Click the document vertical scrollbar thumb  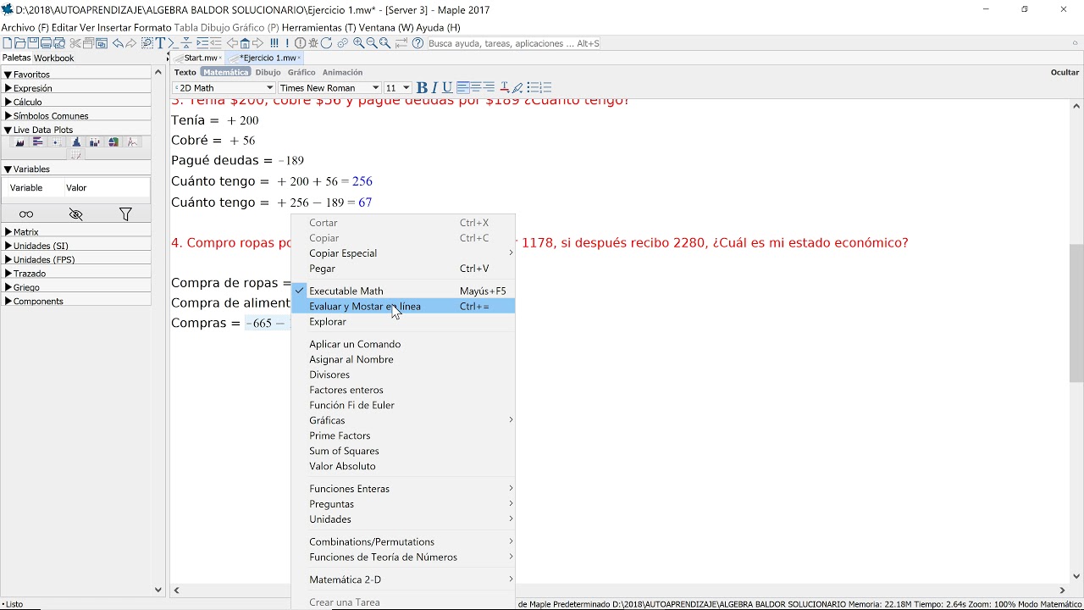pos(1076,313)
